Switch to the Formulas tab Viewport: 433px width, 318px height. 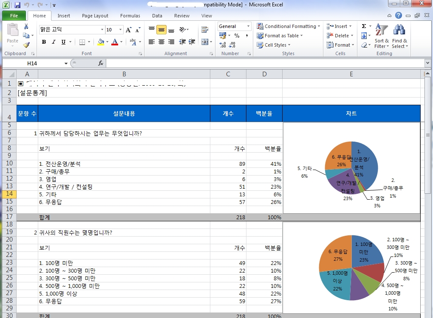(x=130, y=16)
